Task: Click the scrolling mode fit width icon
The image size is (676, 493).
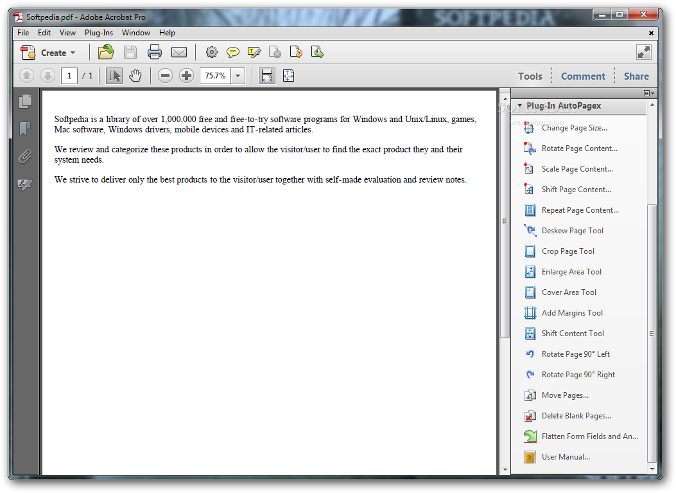Action: coord(267,76)
